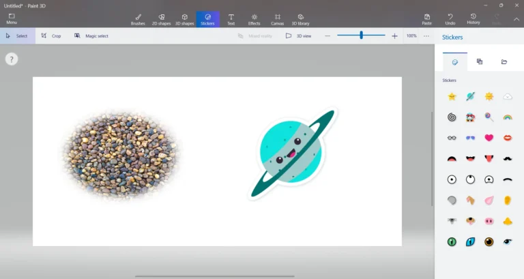524x279 pixels.
Task: Pick the eyebrow sticker
Action: click(508, 180)
